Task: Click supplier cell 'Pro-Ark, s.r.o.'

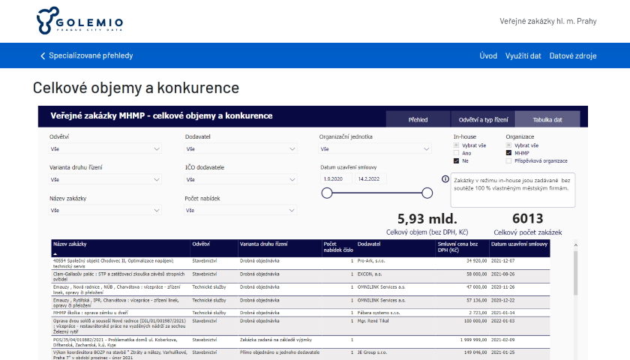Action: (x=370, y=261)
